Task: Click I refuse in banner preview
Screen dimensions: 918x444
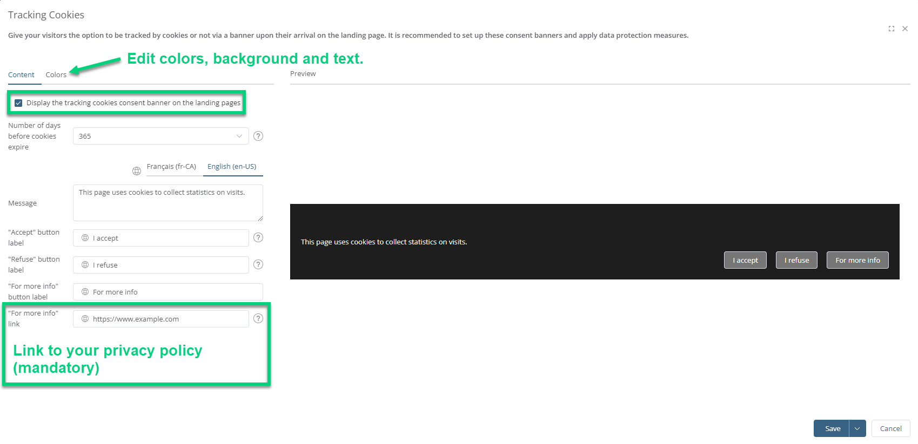Action: [796, 260]
